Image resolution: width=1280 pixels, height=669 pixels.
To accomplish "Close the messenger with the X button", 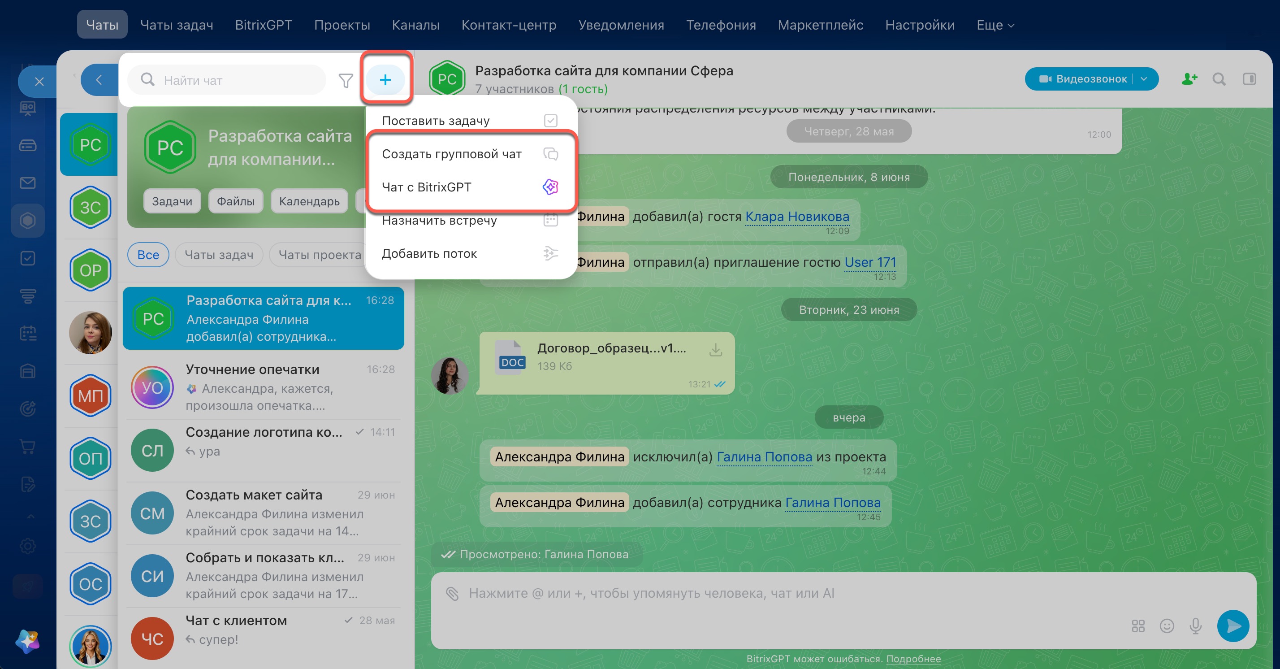I will pos(39,81).
